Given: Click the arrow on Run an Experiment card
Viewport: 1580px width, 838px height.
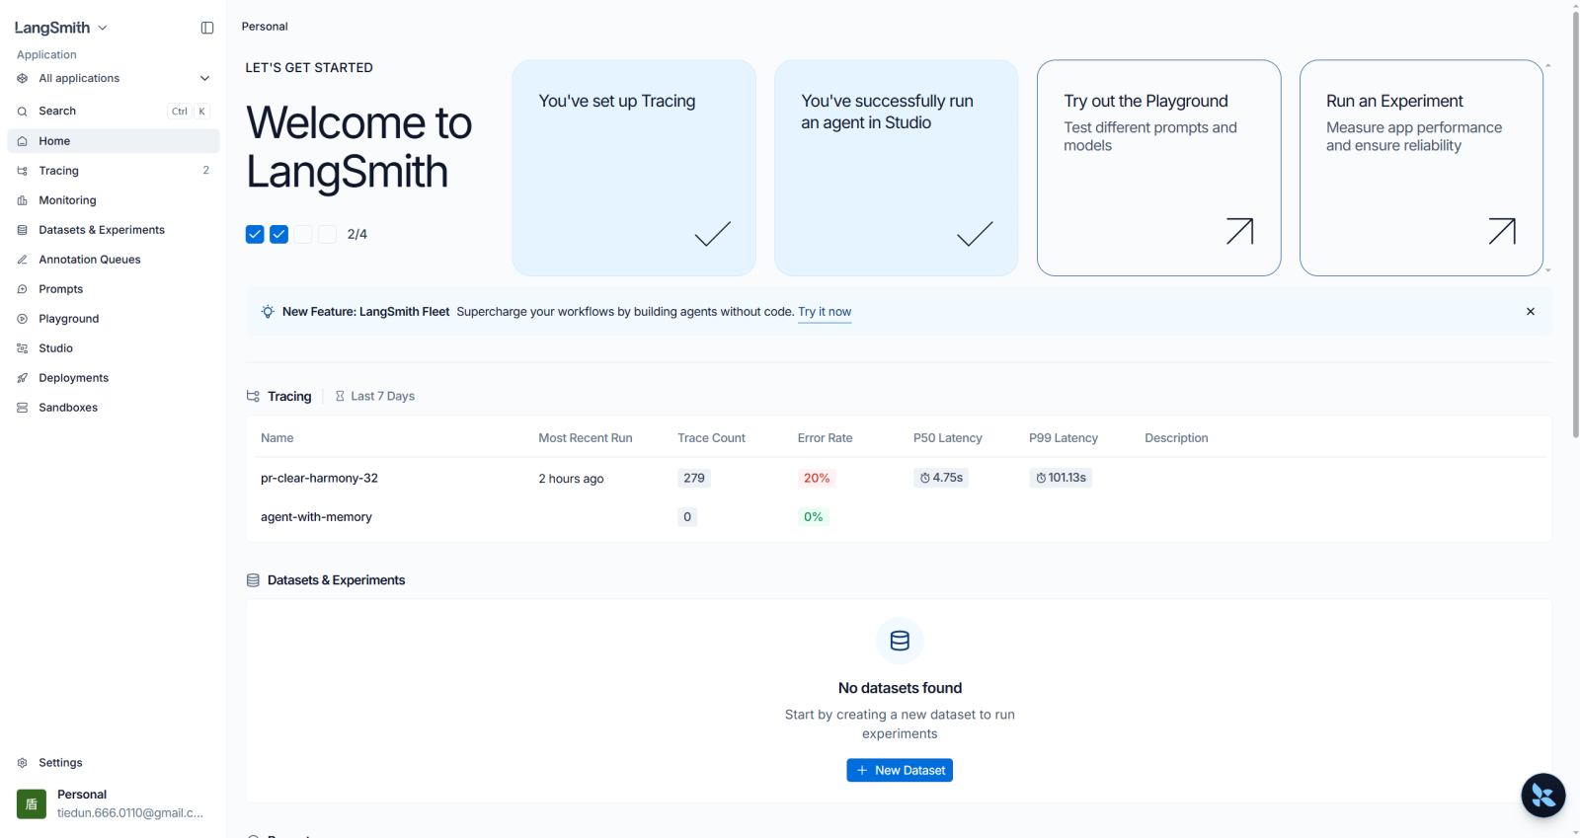Looking at the screenshot, I should pos(1502,231).
